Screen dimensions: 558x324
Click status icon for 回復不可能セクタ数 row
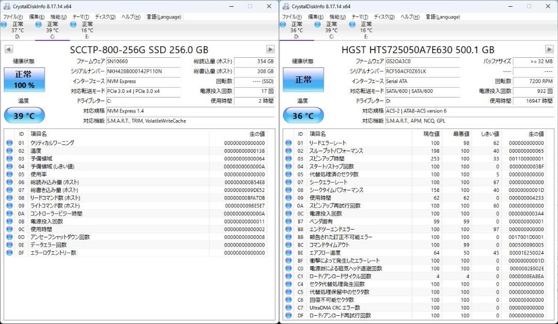coord(289,299)
